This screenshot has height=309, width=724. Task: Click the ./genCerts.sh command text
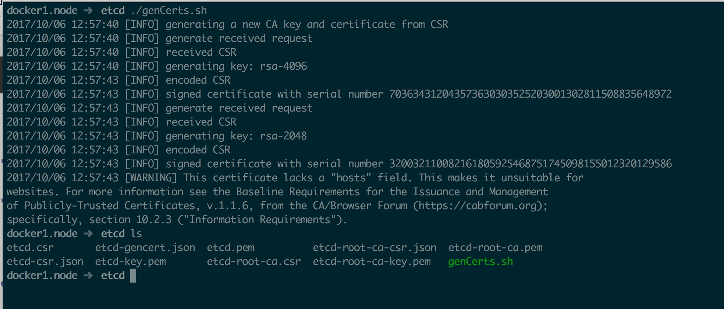[x=169, y=11]
